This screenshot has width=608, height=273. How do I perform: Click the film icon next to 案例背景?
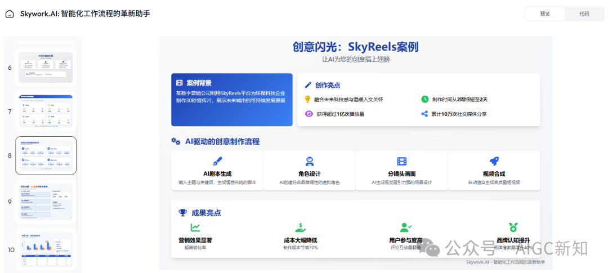pyautogui.click(x=179, y=83)
